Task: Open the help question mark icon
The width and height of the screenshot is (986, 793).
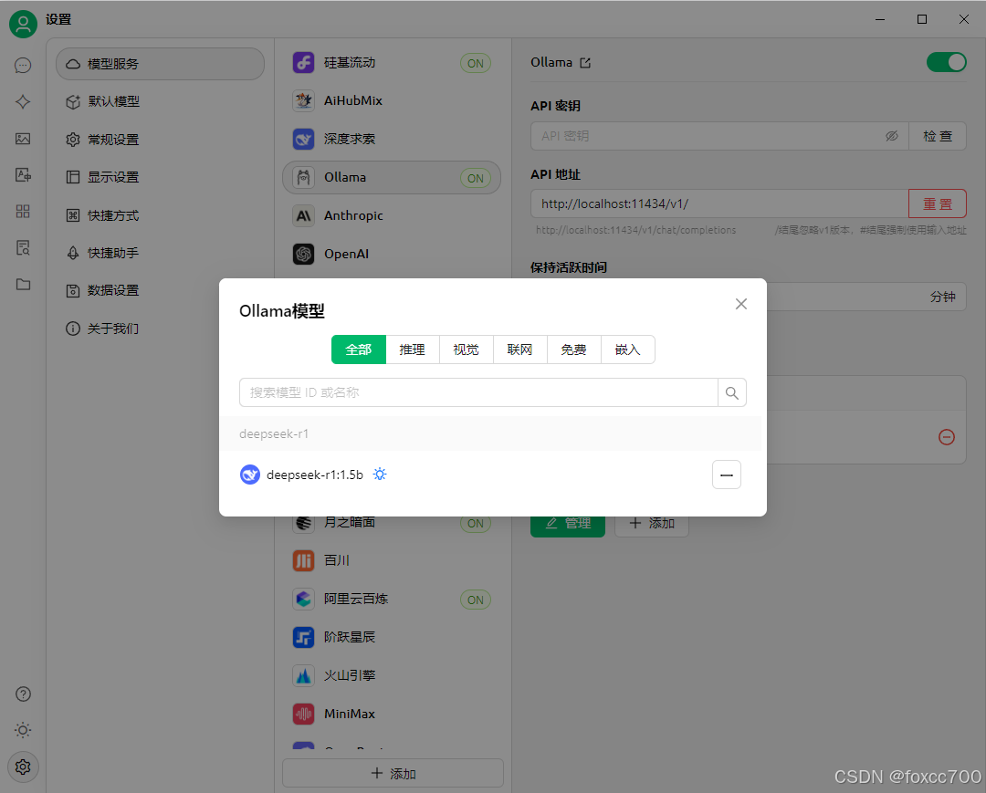Action: pyautogui.click(x=23, y=694)
